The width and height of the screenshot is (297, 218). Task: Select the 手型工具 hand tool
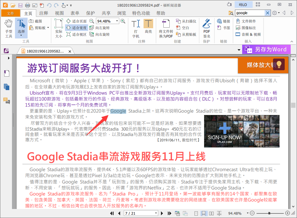tap(8, 29)
